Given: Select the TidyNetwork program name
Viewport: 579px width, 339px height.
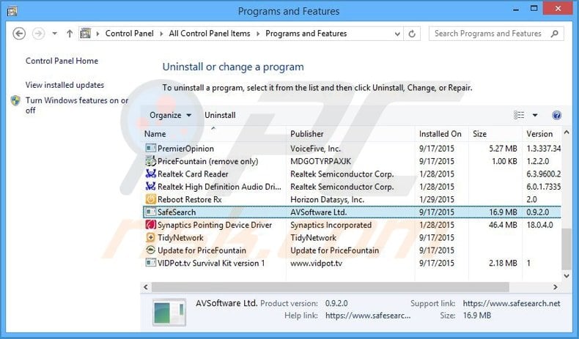Looking at the screenshot, I should [180, 237].
